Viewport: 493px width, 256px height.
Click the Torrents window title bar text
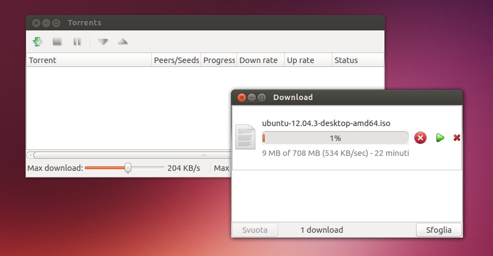tap(85, 23)
